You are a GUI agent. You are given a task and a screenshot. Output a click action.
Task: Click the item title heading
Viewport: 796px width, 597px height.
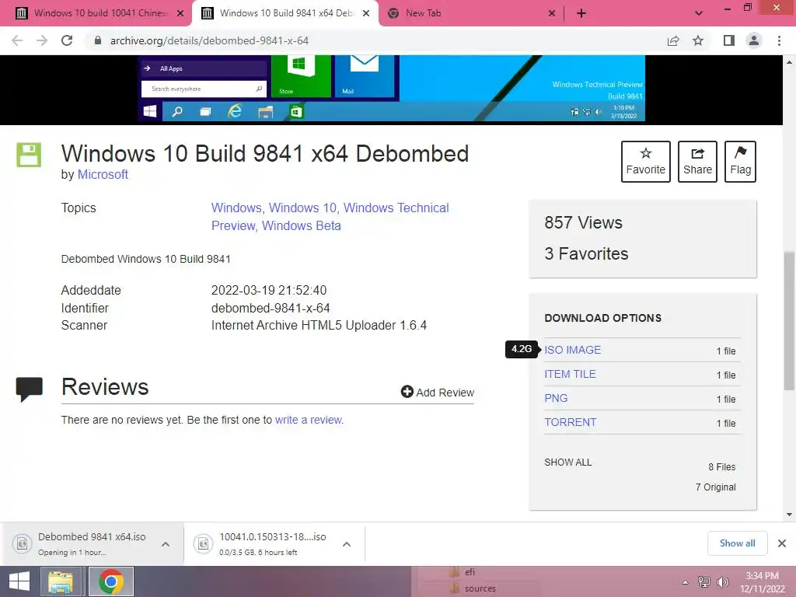(x=265, y=153)
